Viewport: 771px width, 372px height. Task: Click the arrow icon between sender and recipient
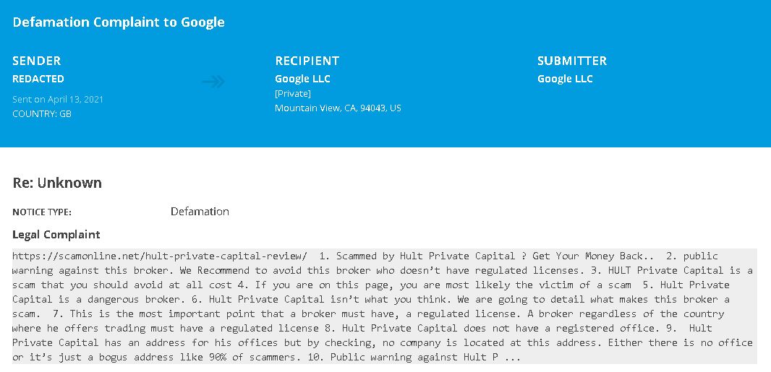click(213, 82)
